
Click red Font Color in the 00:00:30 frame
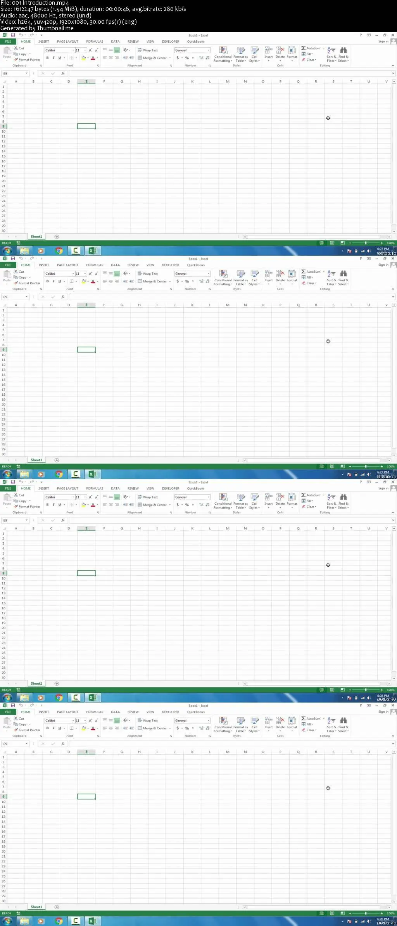click(x=93, y=505)
